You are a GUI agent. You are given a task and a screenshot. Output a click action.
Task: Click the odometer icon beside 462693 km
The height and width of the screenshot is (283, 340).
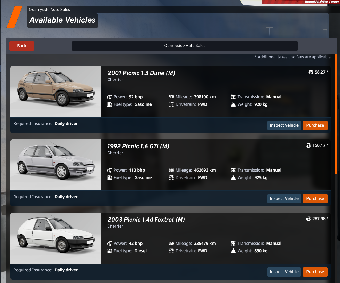pyautogui.click(x=171, y=170)
